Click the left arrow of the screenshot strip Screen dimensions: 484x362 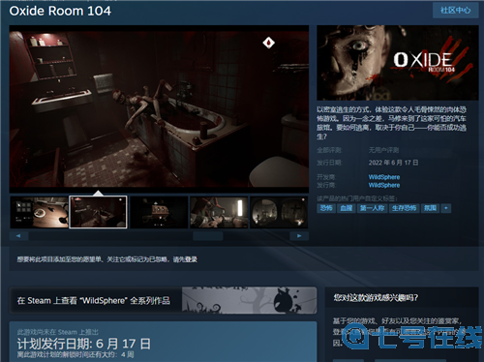[18, 236]
